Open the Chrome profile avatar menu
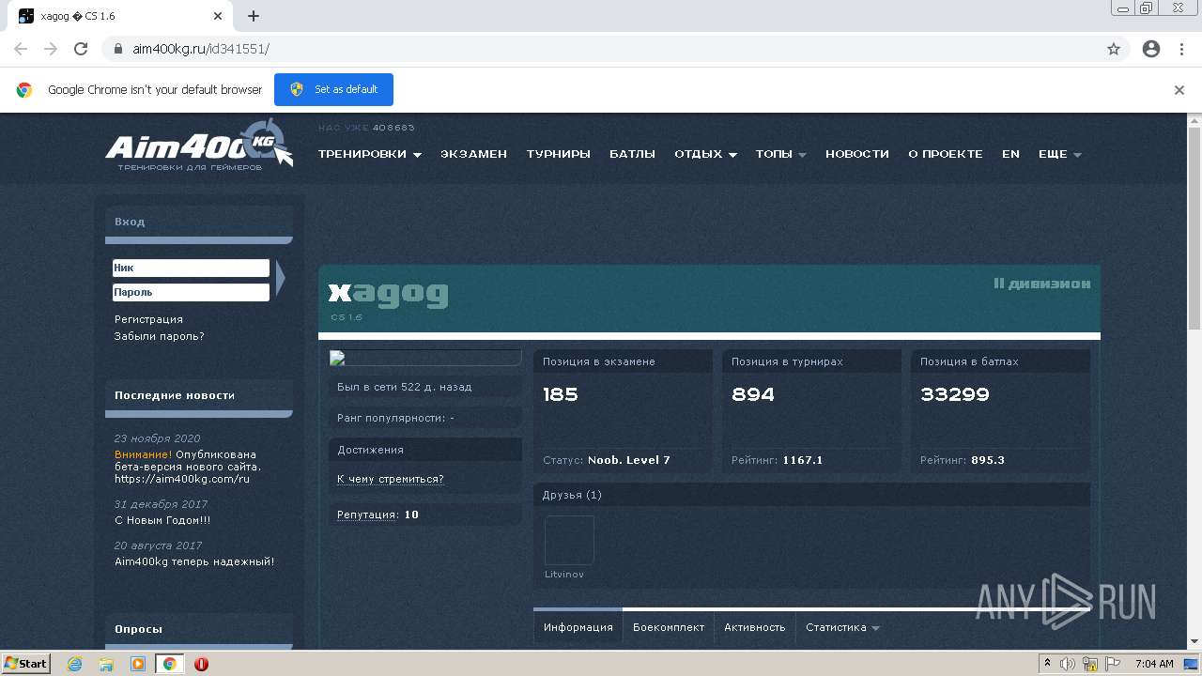Screen dimensions: 1202x676 point(1151,49)
